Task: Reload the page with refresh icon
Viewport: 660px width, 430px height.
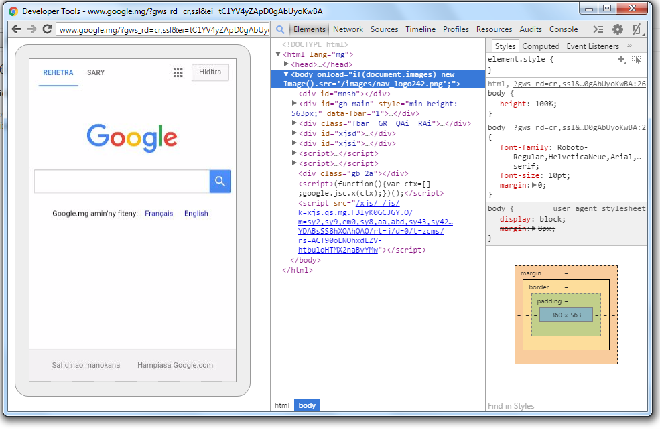Action: tap(47, 29)
